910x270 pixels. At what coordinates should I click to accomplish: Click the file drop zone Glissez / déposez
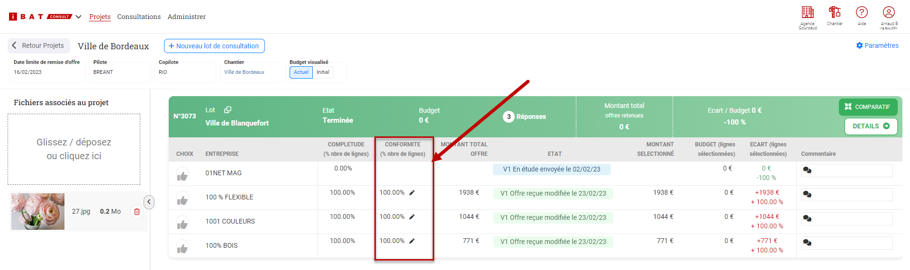[74, 149]
